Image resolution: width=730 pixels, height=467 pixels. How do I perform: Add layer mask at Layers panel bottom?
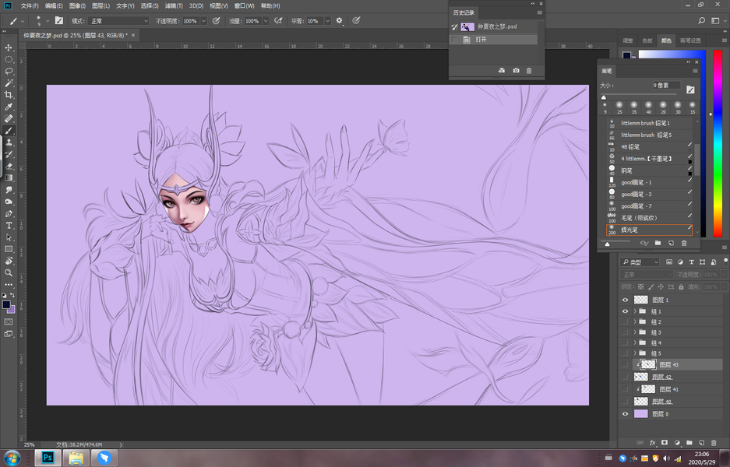pyautogui.click(x=665, y=443)
